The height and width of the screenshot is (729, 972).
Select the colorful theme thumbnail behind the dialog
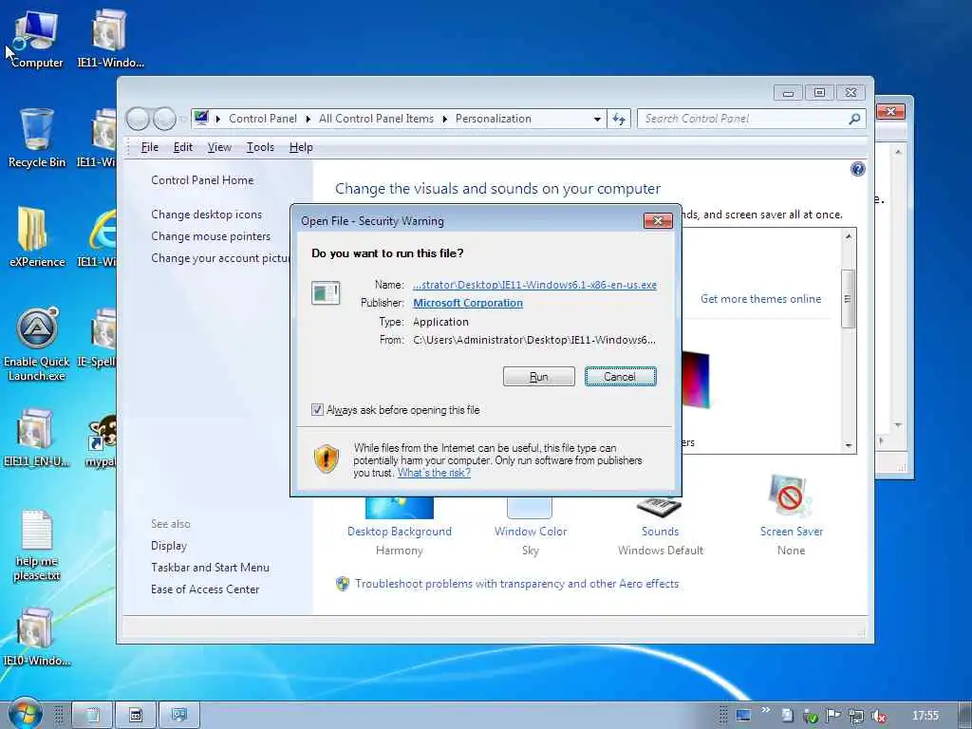(696, 380)
